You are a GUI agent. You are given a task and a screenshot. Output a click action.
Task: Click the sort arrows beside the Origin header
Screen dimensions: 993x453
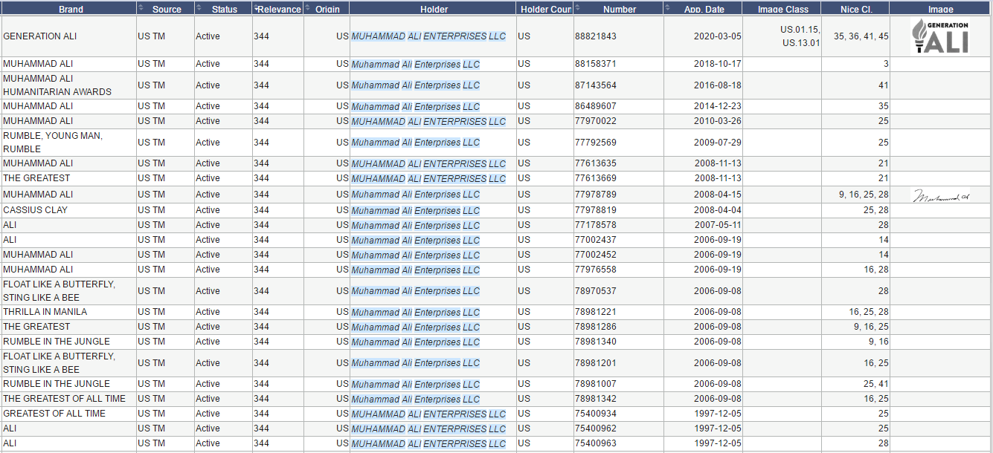coord(308,8)
